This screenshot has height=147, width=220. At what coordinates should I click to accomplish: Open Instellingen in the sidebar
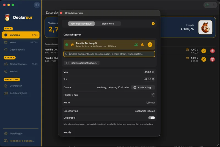[21, 134]
